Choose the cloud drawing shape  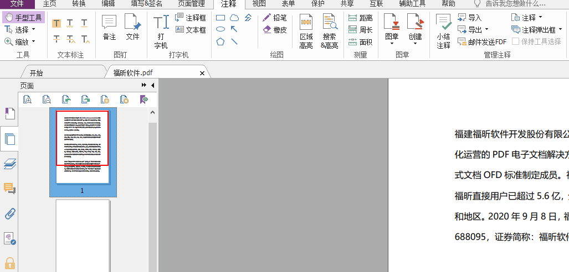(234, 17)
